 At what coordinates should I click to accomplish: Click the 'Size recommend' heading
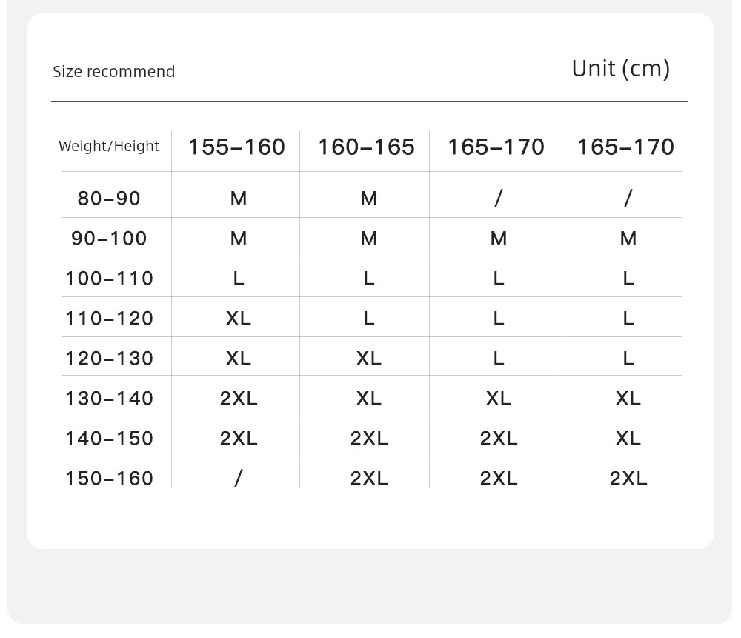[113, 72]
